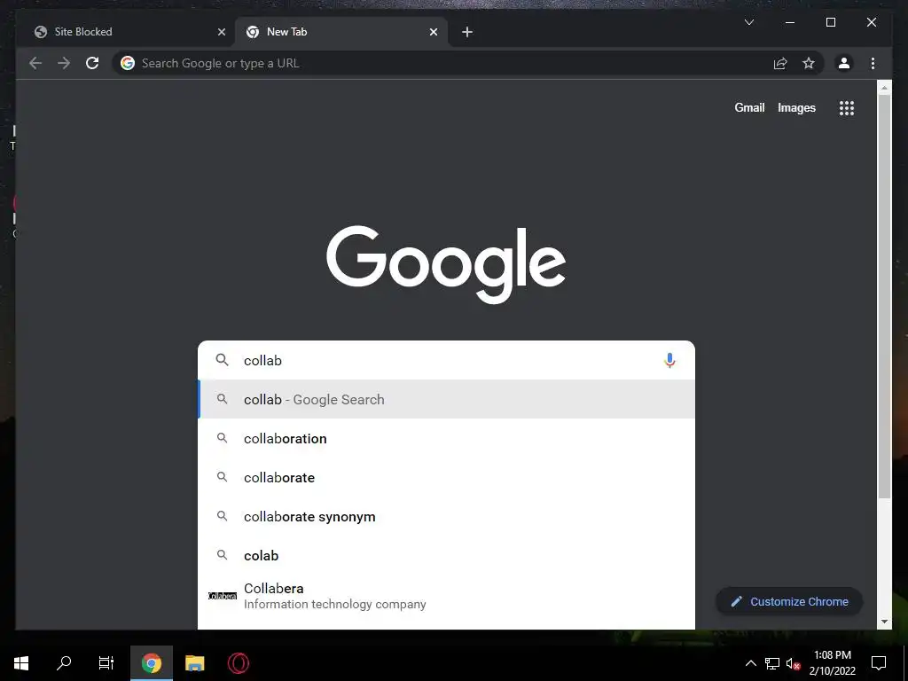Show hidden system tray icons
Viewport: 908px width, 681px height.
coord(750,663)
